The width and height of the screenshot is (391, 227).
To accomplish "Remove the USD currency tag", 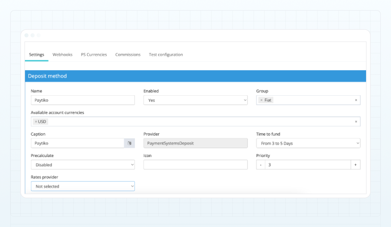I will [x=36, y=122].
